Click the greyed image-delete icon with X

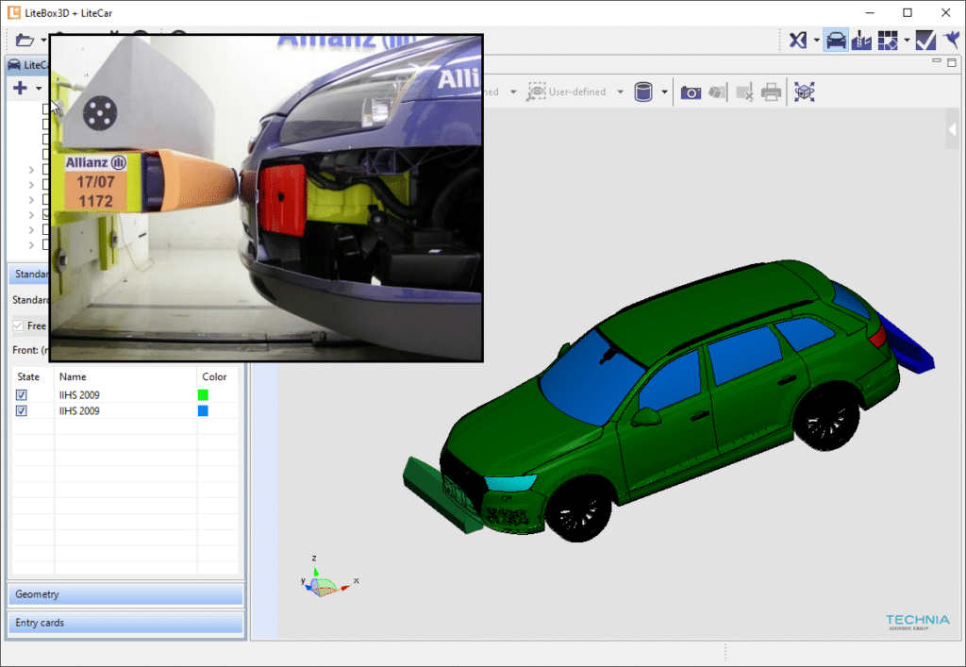pyautogui.click(x=744, y=92)
